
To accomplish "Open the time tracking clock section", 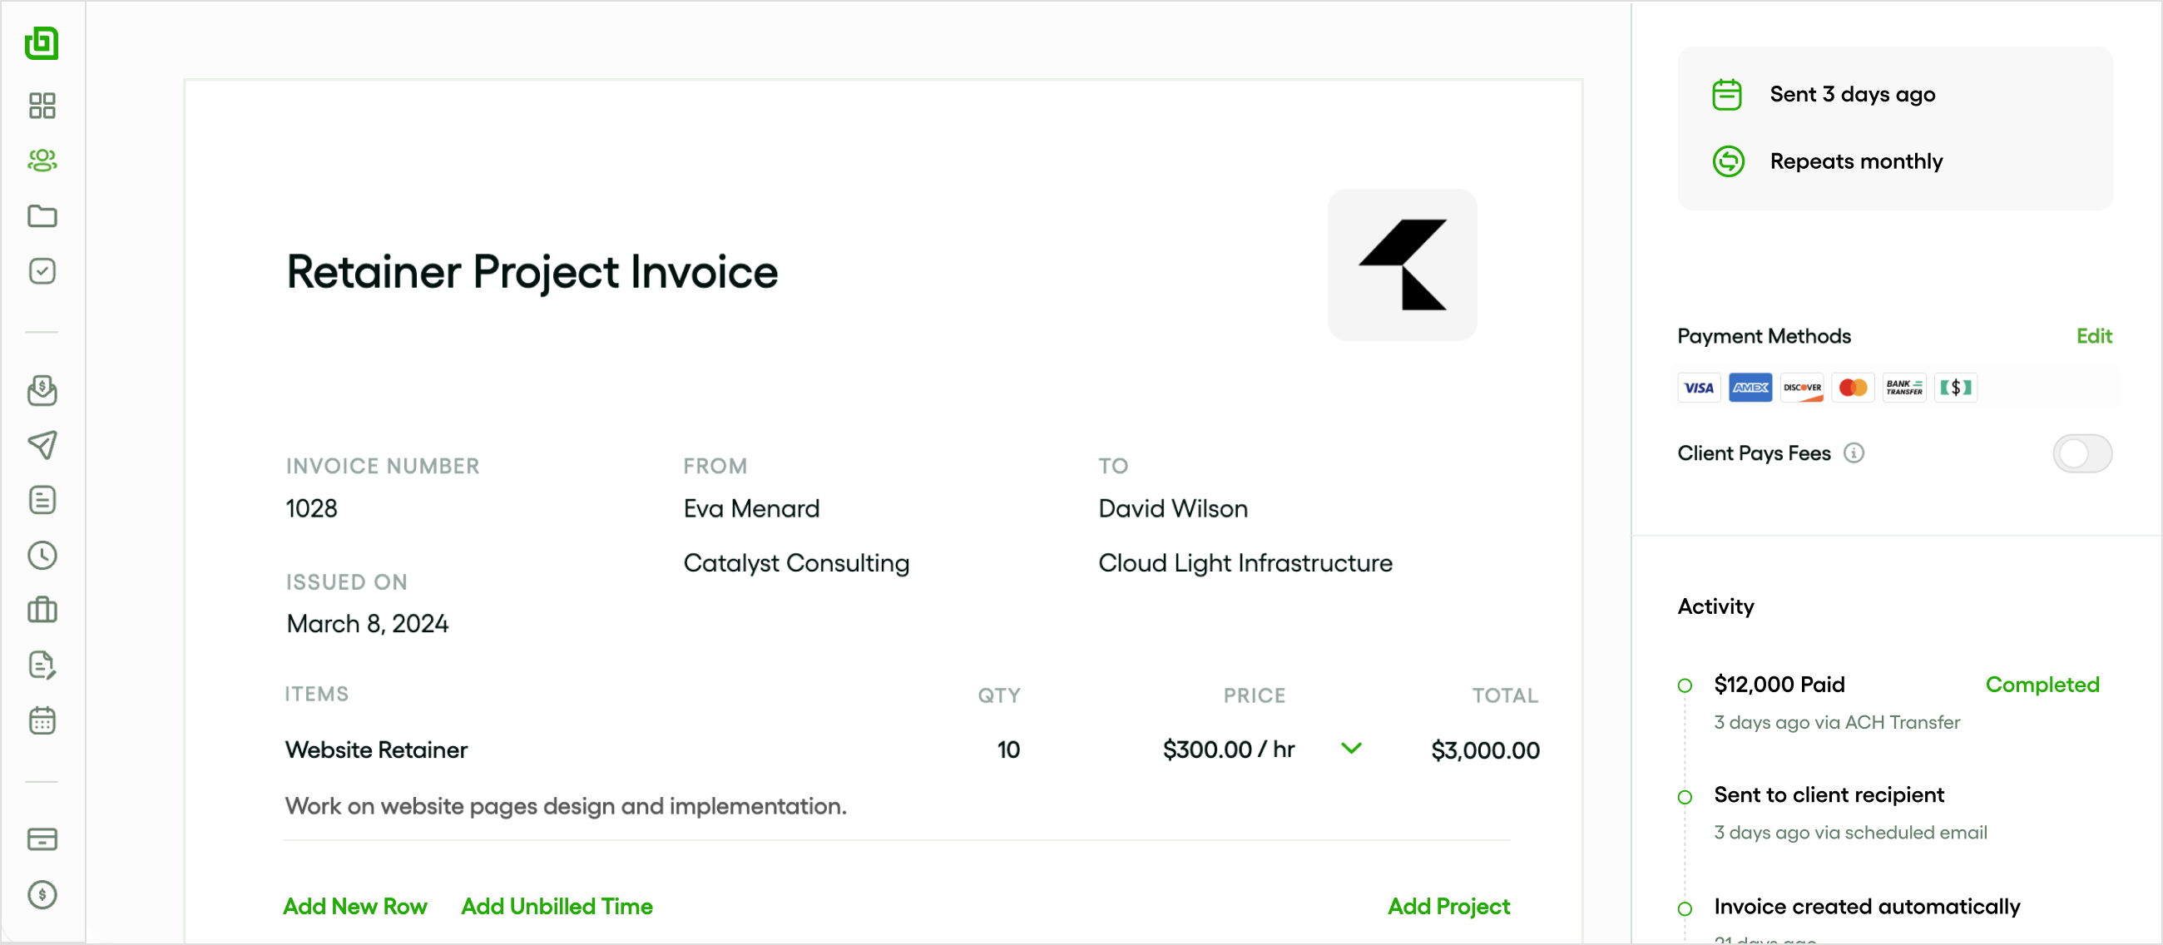I will point(42,555).
